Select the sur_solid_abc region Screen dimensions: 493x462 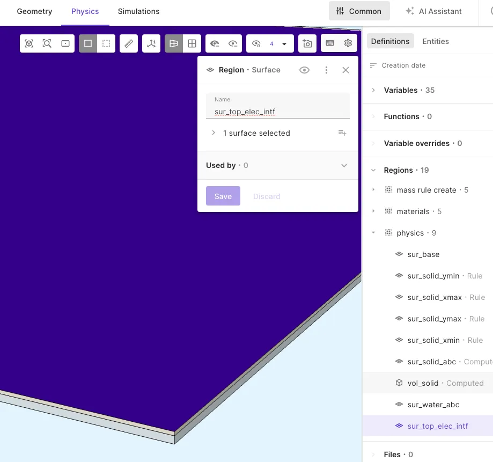point(428,362)
